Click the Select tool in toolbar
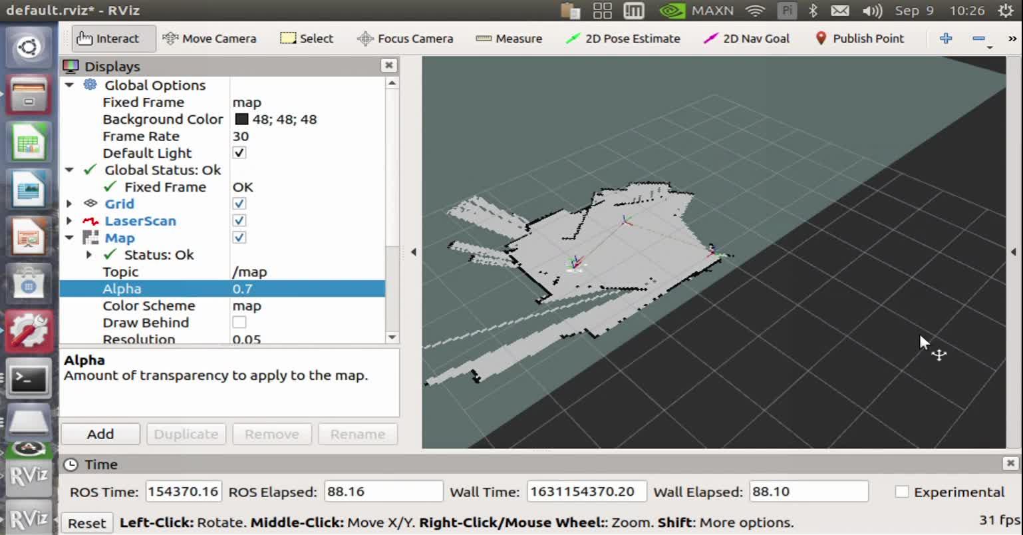Image resolution: width=1023 pixels, height=535 pixels. coord(307,39)
